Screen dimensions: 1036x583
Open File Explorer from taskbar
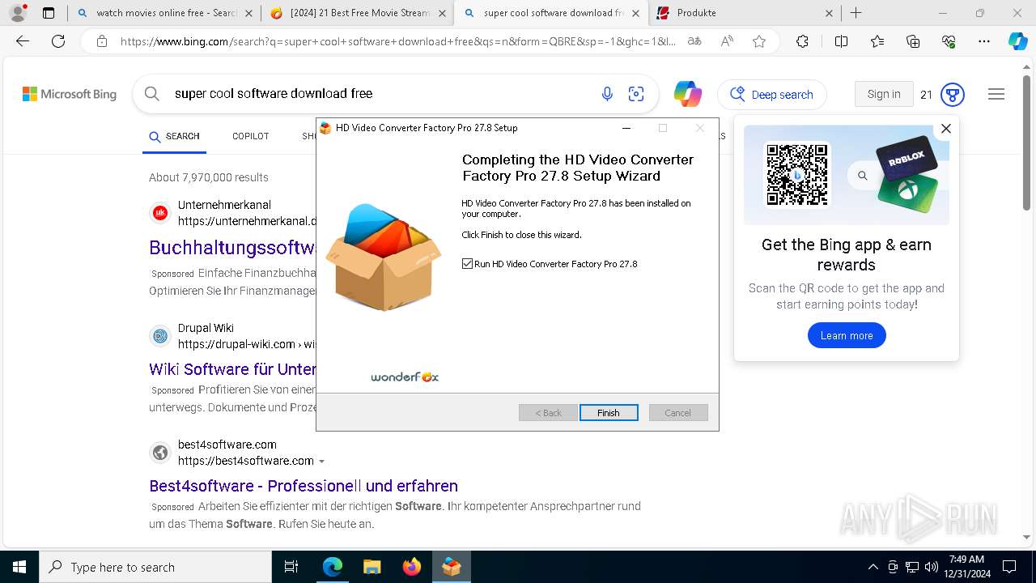tap(372, 567)
